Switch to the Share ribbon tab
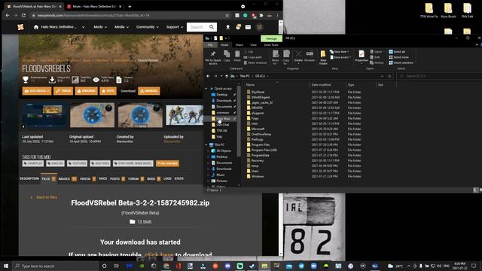482x271 pixels. pos(239,45)
